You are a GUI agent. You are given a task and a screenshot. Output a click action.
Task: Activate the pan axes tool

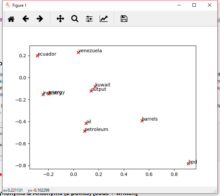[60, 19]
